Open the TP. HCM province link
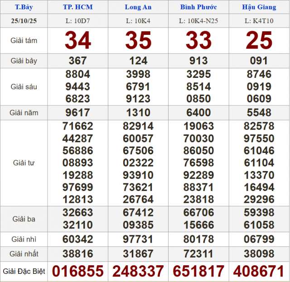Screen dimensions: 290x282 (x=77, y=7)
